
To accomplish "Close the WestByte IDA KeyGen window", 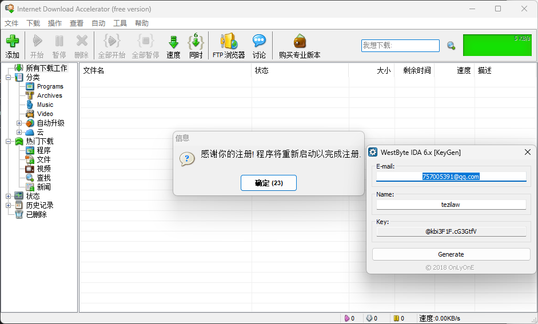I will coord(528,152).
